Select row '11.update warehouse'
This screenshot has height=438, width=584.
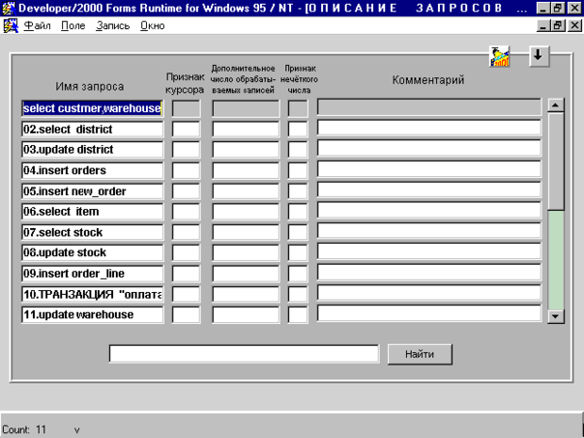[93, 314]
